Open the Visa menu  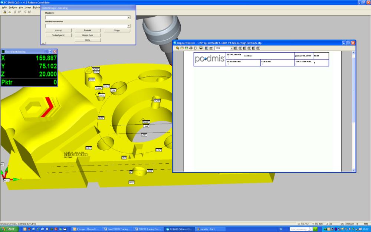21,7
